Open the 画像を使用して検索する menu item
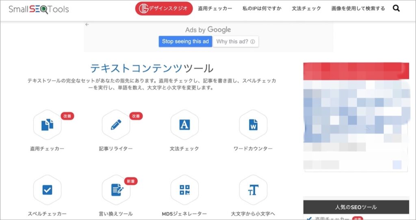Image resolution: width=416 pixels, height=220 pixels. (x=358, y=9)
